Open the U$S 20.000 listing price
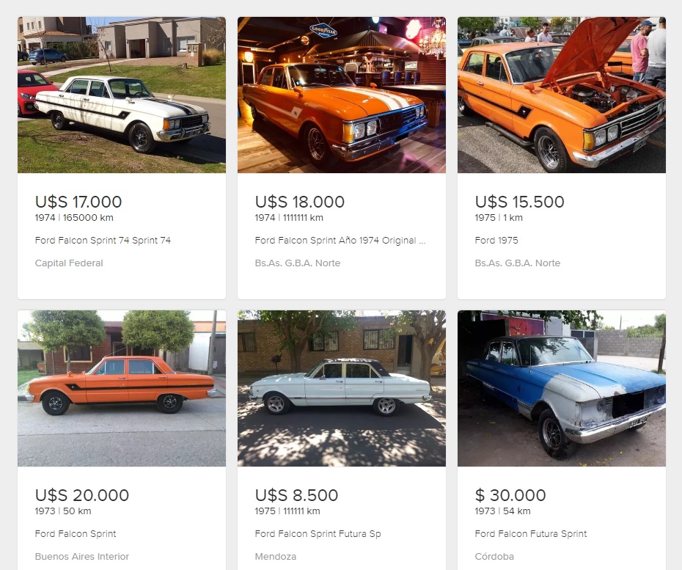This screenshot has height=570, width=682. tap(82, 495)
